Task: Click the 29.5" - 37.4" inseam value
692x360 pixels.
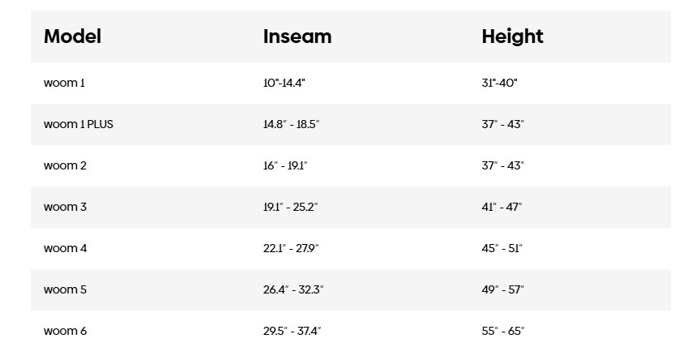Action: (x=293, y=331)
